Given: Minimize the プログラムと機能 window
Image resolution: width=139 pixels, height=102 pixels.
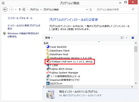Looking at the screenshot, I should point(120,3).
